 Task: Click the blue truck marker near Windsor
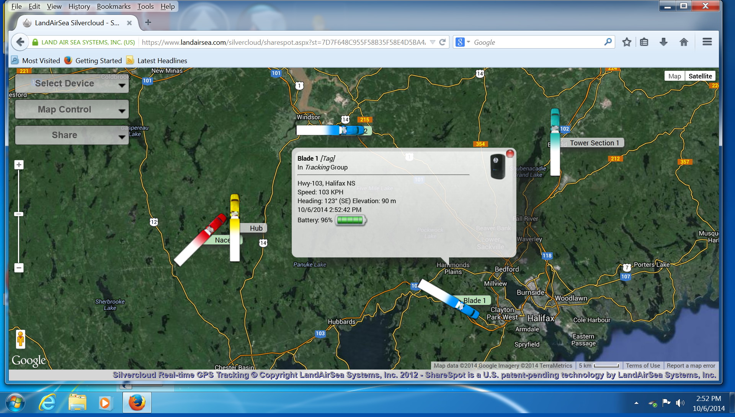coord(330,130)
